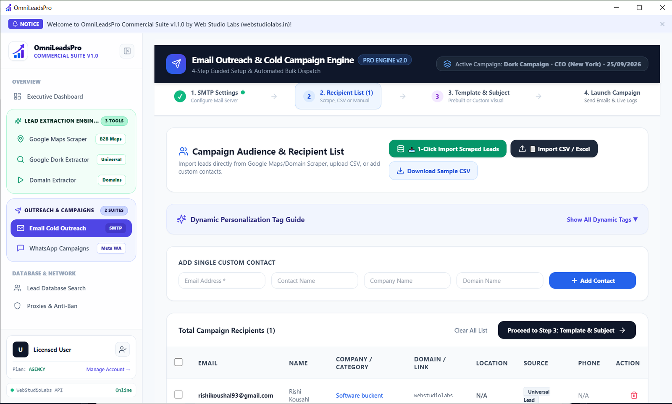Open the Manage Account link
Image resolution: width=672 pixels, height=404 pixels.
pyautogui.click(x=108, y=369)
